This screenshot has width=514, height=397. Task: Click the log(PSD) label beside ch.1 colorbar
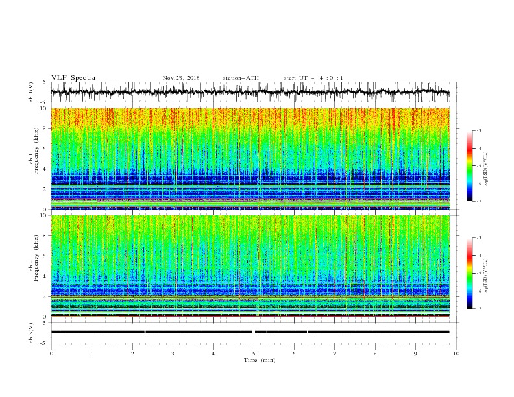coord(486,169)
